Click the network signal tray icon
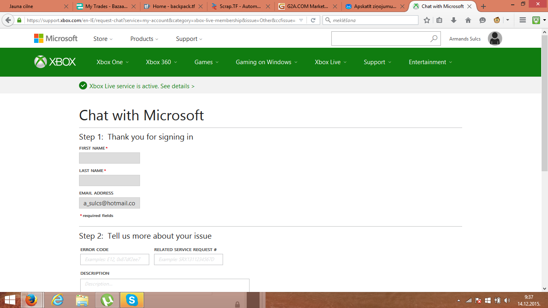The image size is (548, 308). pos(469,300)
